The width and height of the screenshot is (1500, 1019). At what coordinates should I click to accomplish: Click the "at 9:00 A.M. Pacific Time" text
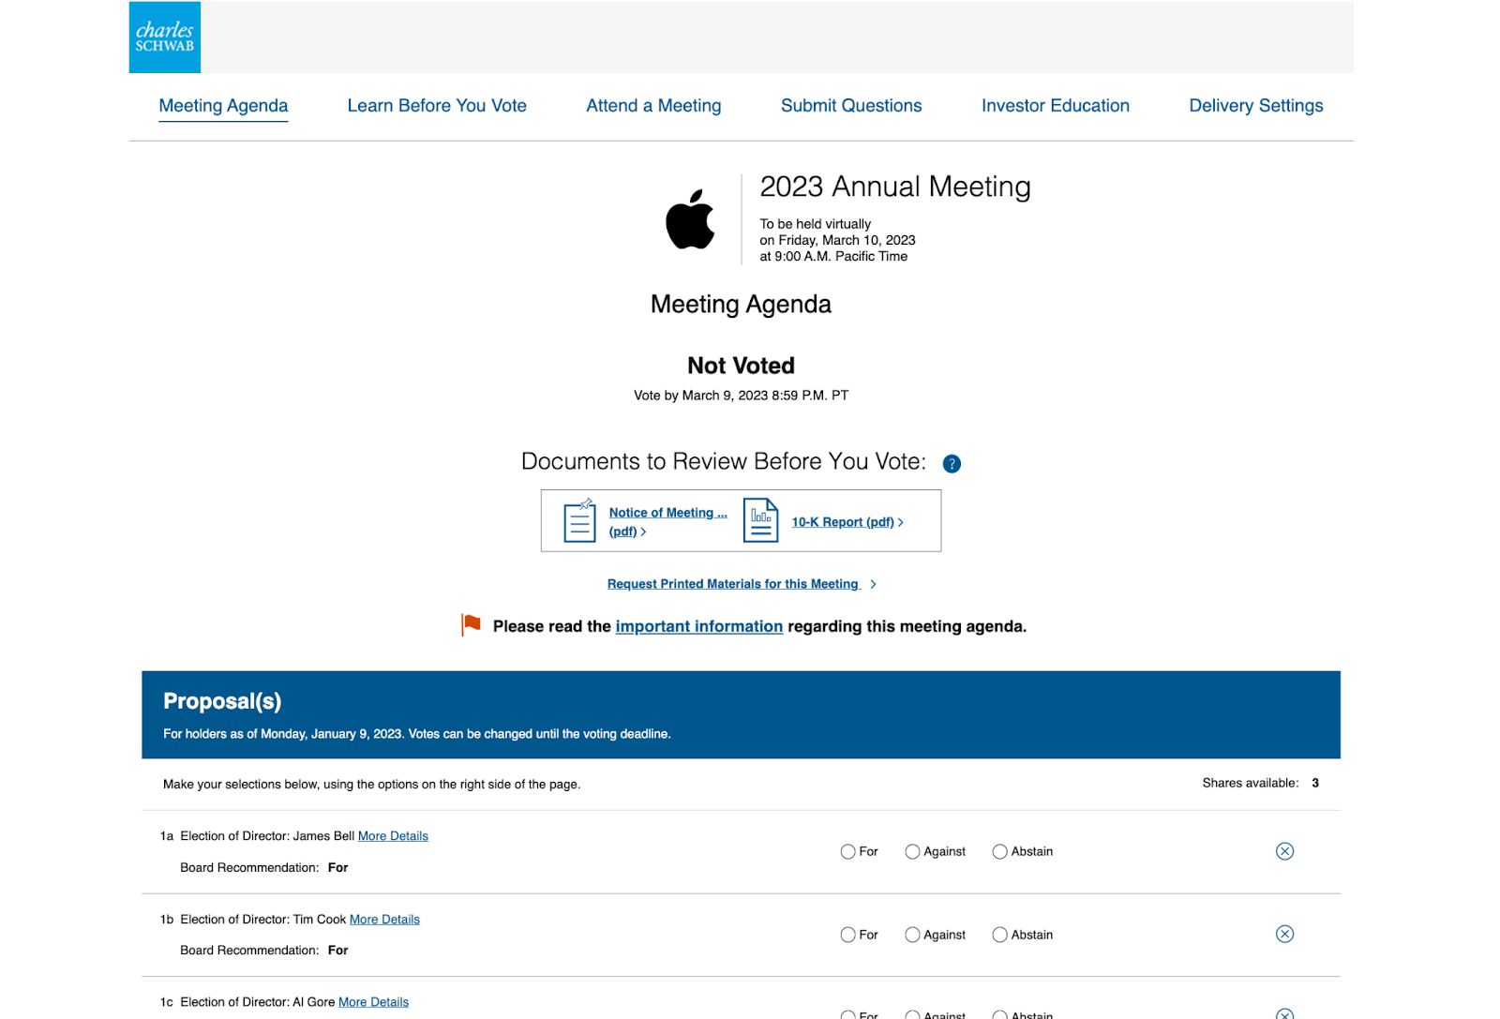point(833,256)
